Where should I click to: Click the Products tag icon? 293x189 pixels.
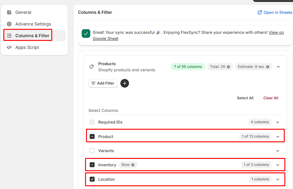click(x=92, y=67)
